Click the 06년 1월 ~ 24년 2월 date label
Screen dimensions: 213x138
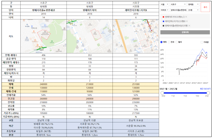tap(168, 89)
